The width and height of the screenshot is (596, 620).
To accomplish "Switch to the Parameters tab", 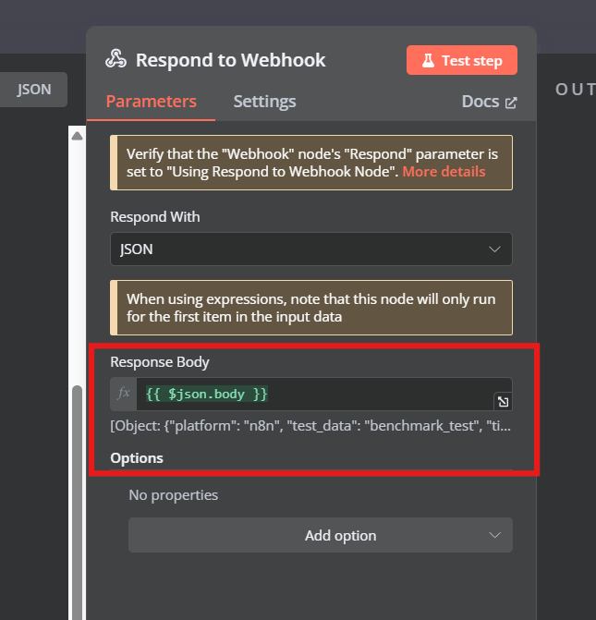I will click(151, 102).
